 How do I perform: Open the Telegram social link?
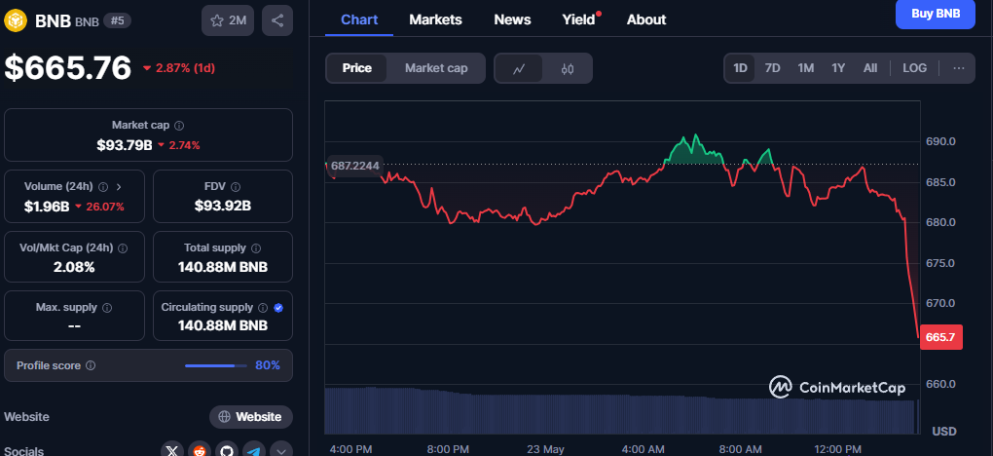[x=254, y=451]
